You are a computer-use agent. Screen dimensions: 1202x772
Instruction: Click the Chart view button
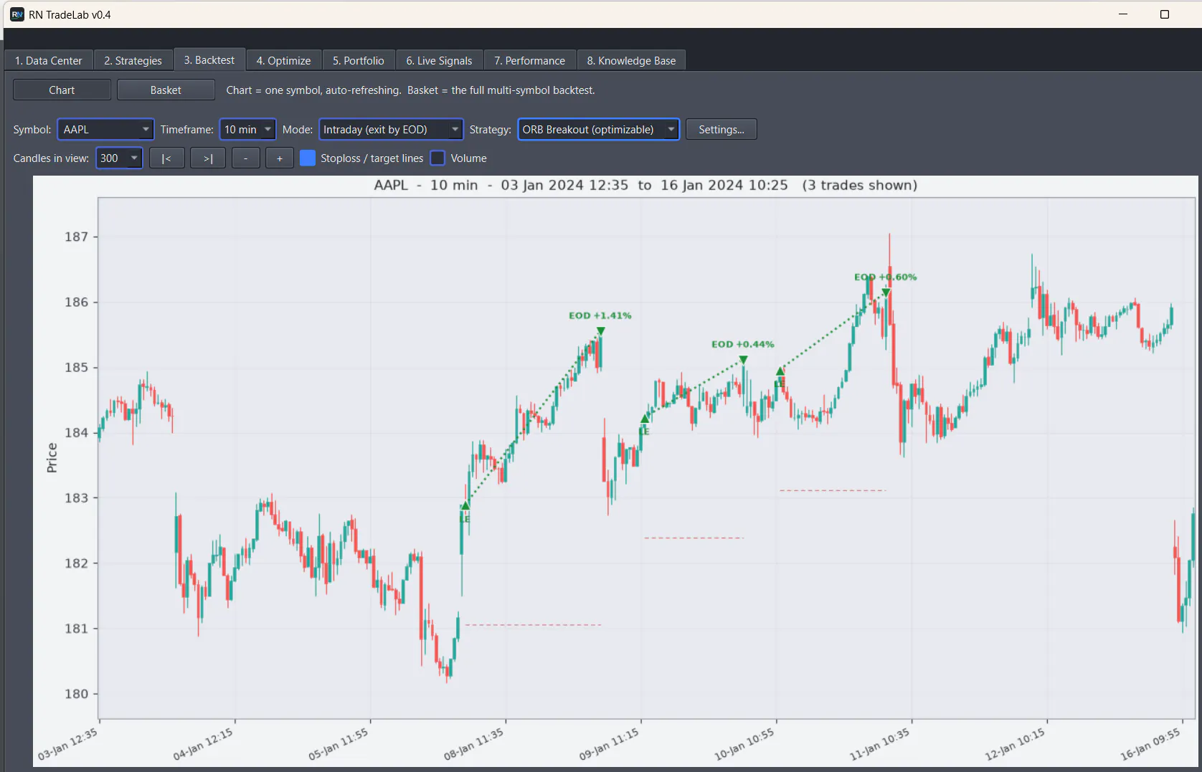62,90
